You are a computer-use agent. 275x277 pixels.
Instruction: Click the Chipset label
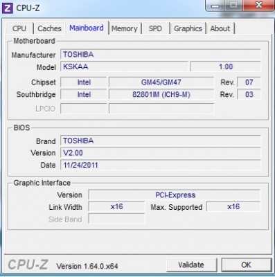[x=44, y=82]
